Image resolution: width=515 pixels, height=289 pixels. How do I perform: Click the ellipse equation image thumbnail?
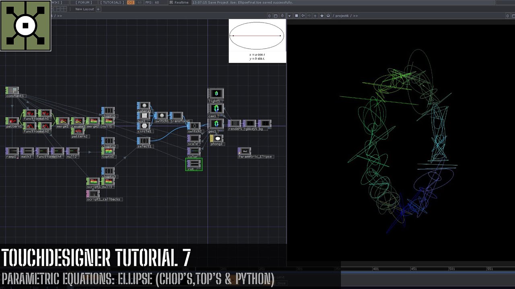point(257,41)
